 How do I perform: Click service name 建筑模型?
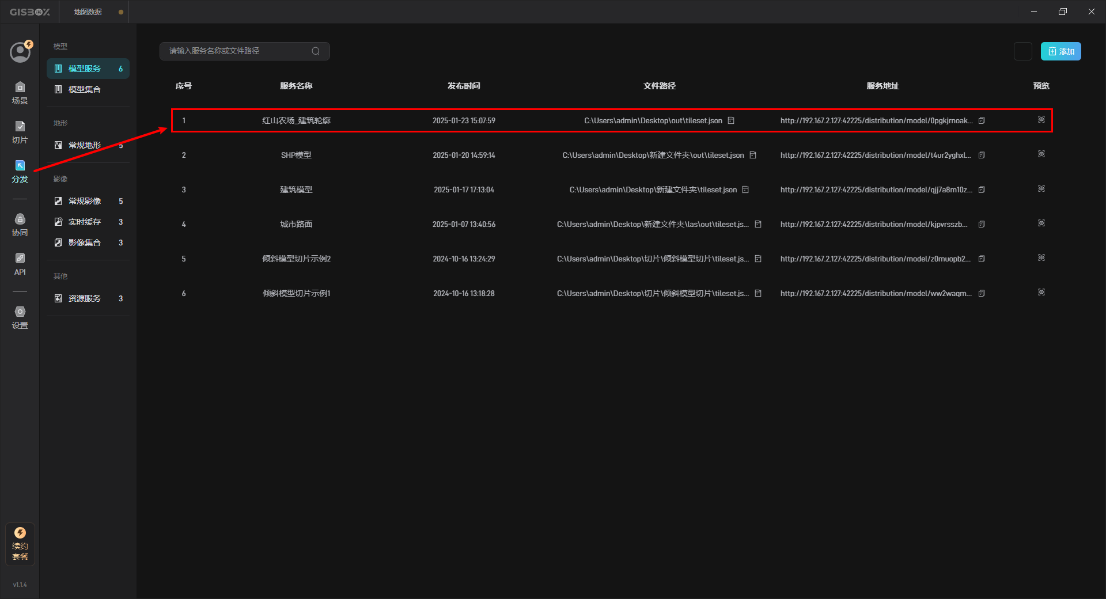[x=296, y=189]
